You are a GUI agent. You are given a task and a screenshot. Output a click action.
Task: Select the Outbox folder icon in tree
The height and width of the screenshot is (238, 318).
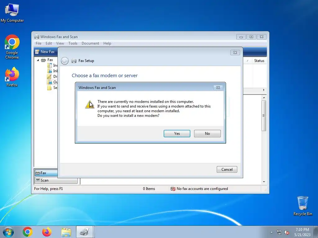(x=49, y=82)
